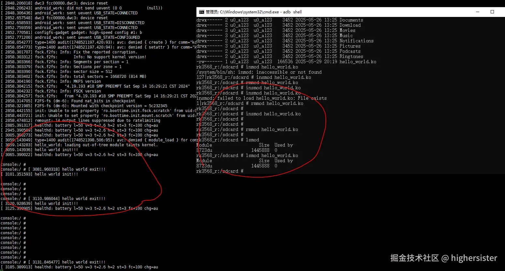Click 'hello world init!!!' line at 3120.928639
Viewport: 505px width, 271px height.
(39, 203)
